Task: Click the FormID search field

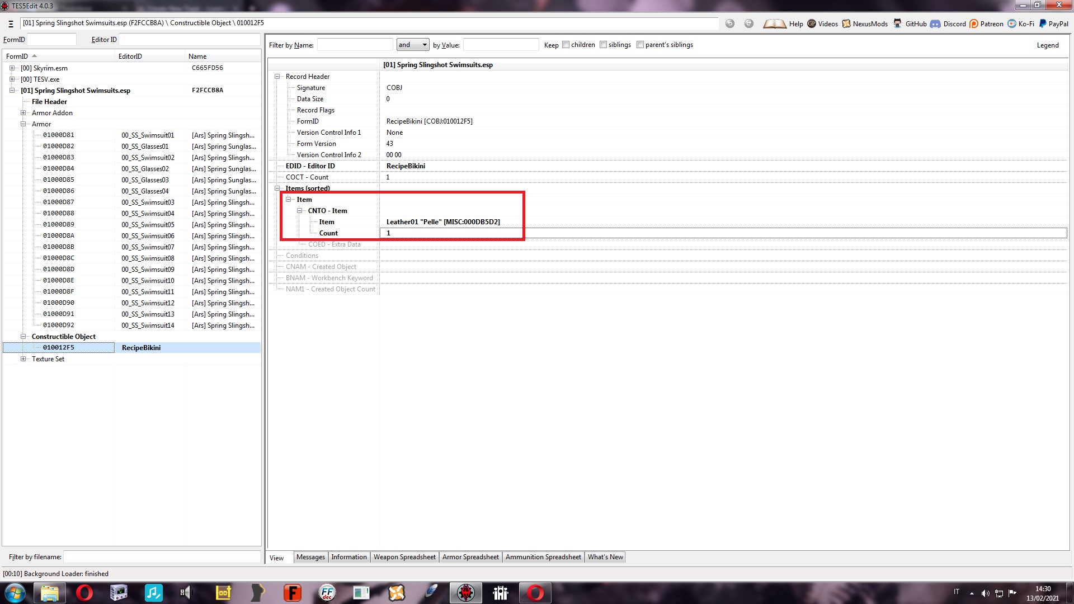Action: 51,40
